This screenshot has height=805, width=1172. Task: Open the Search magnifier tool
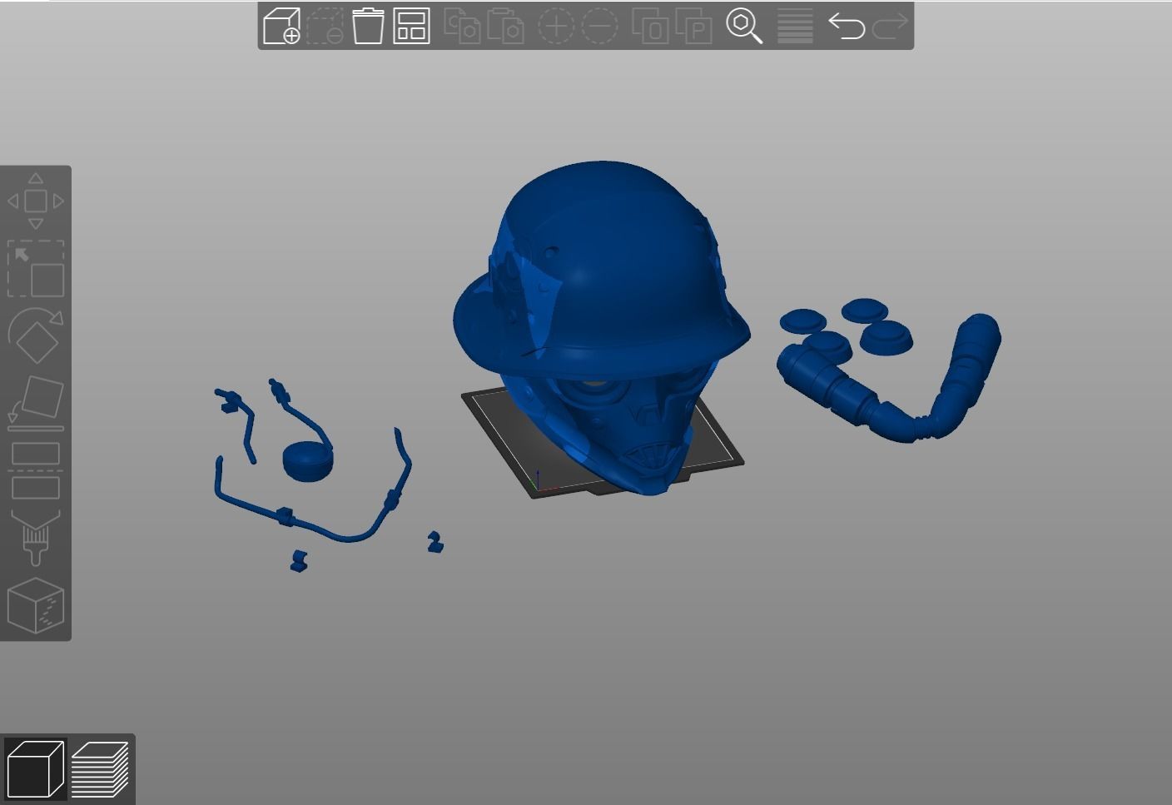(x=744, y=26)
